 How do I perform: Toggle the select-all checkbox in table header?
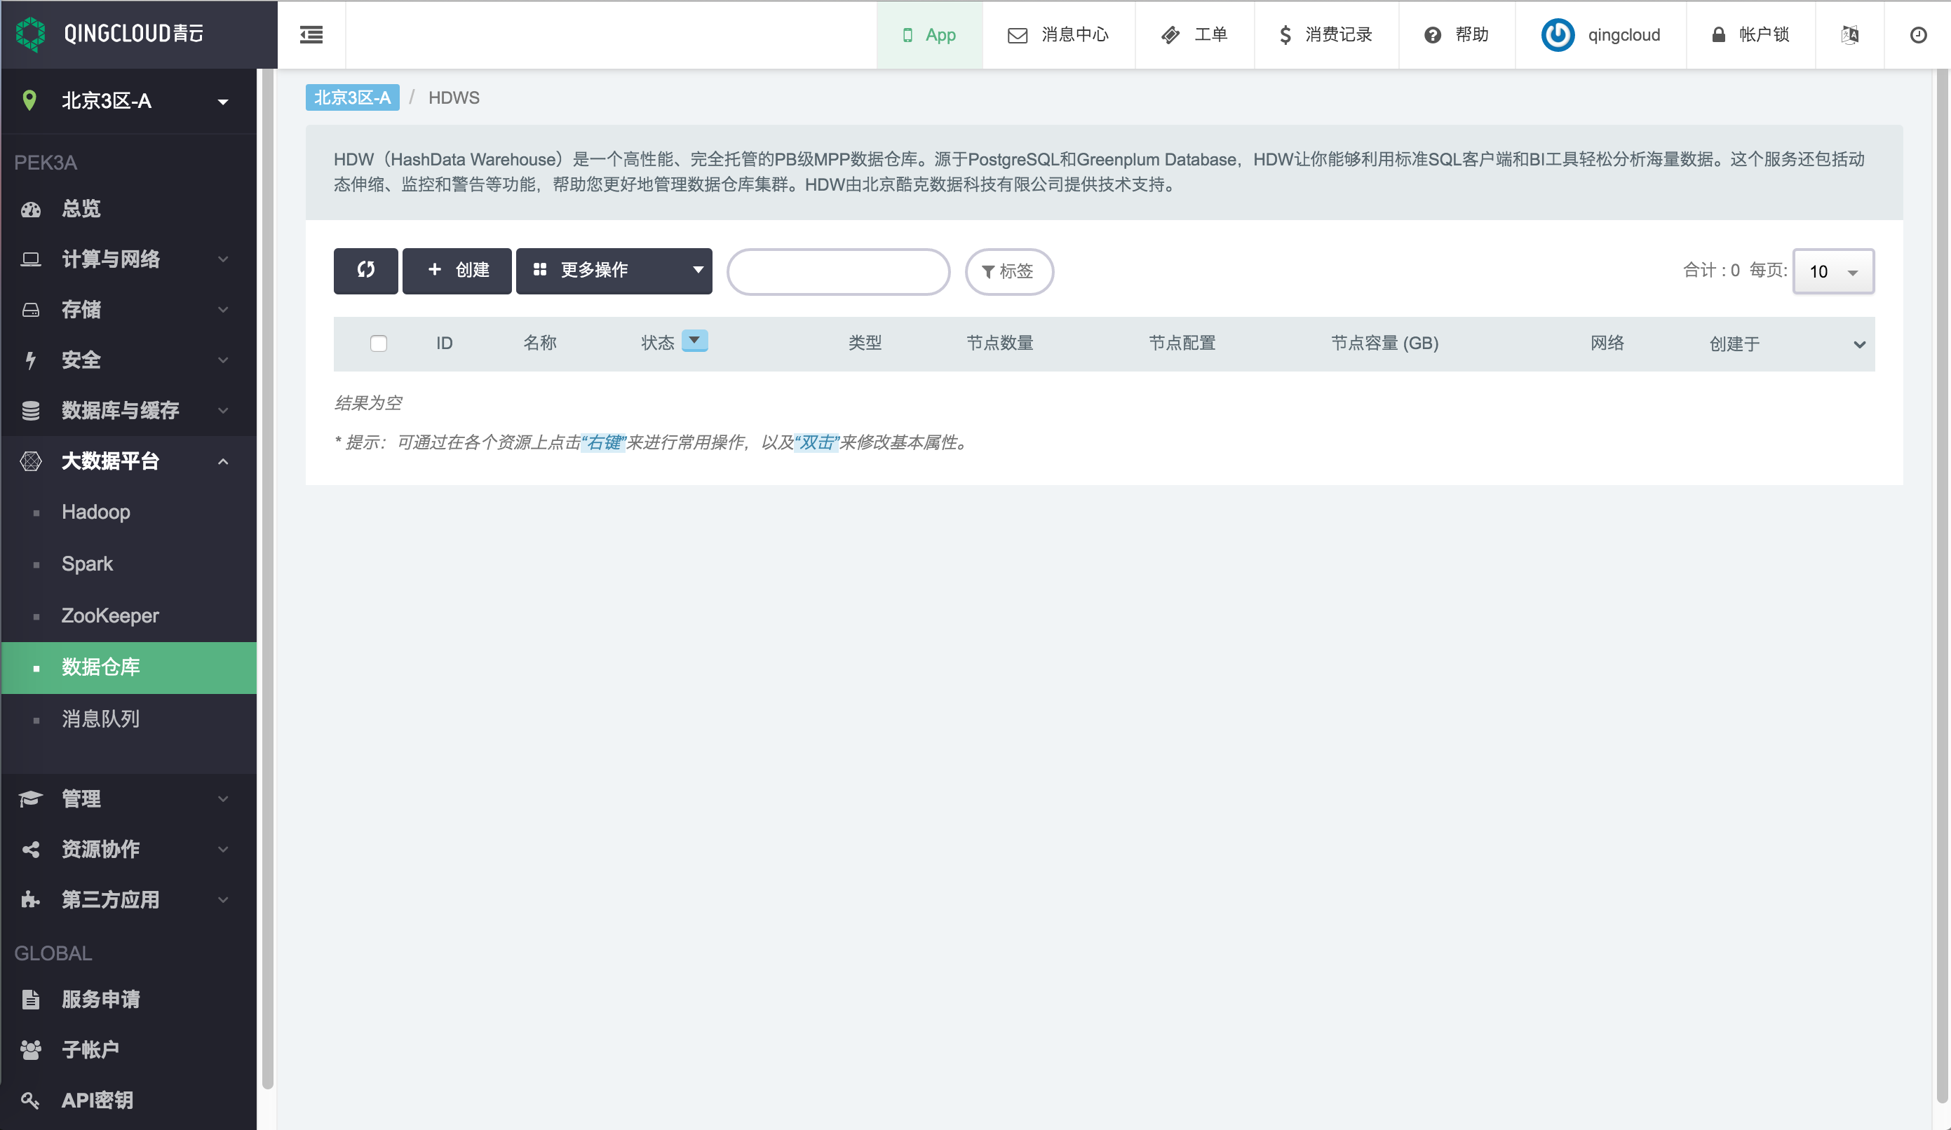click(x=379, y=343)
